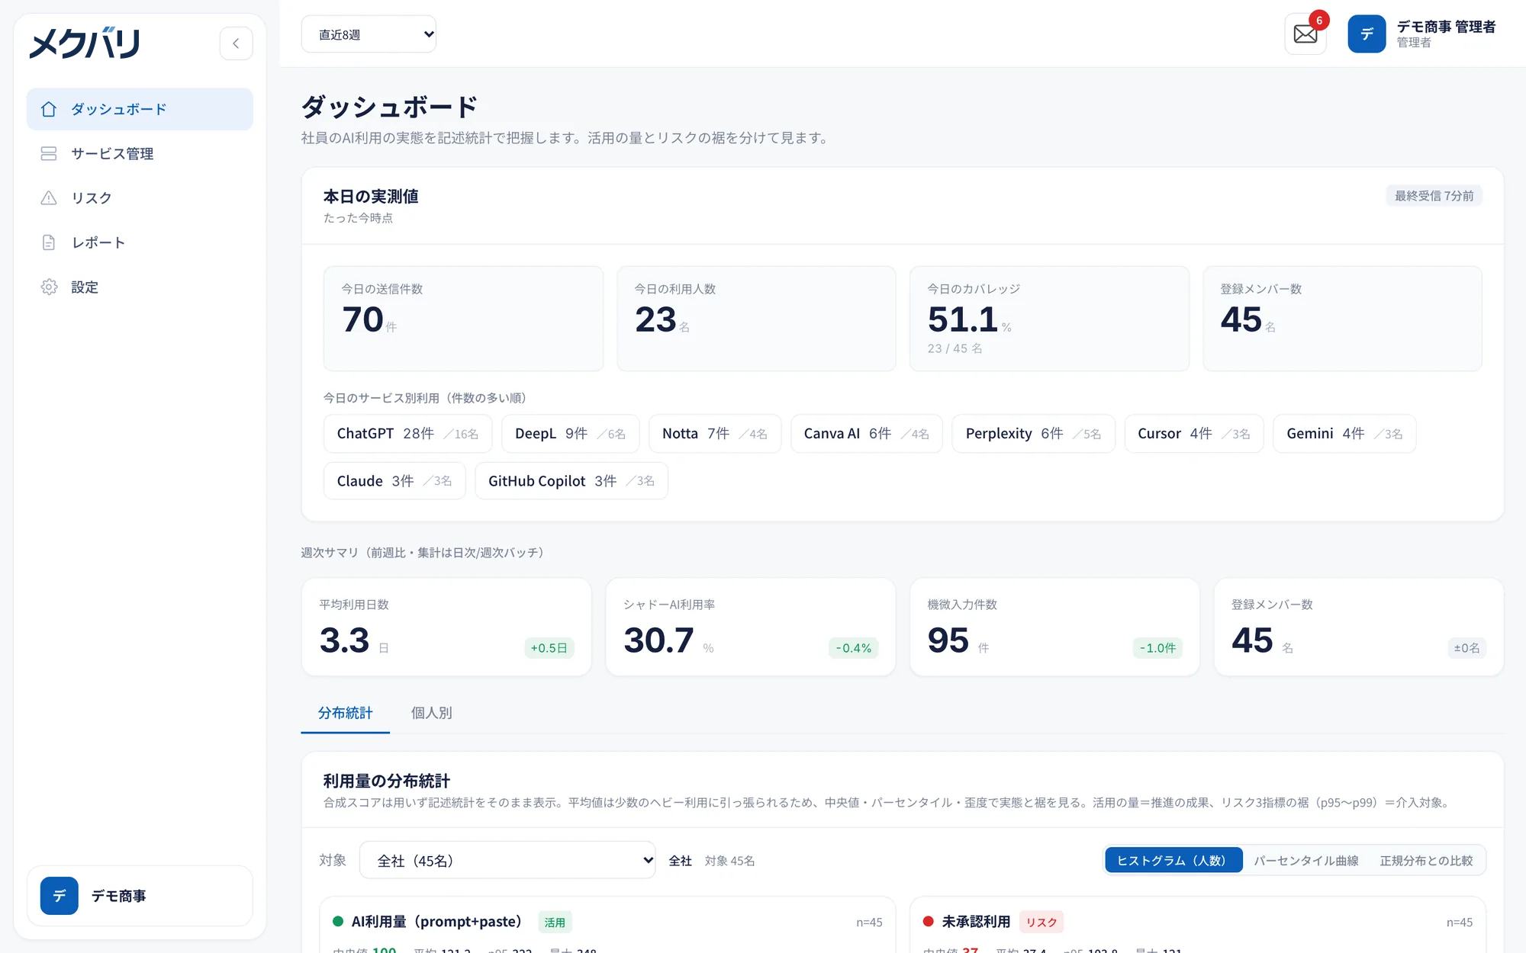This screenshot has width=1526, height=953.
Task: Switch to the 分布統計 tab
Action: click(x=345, y=713)
